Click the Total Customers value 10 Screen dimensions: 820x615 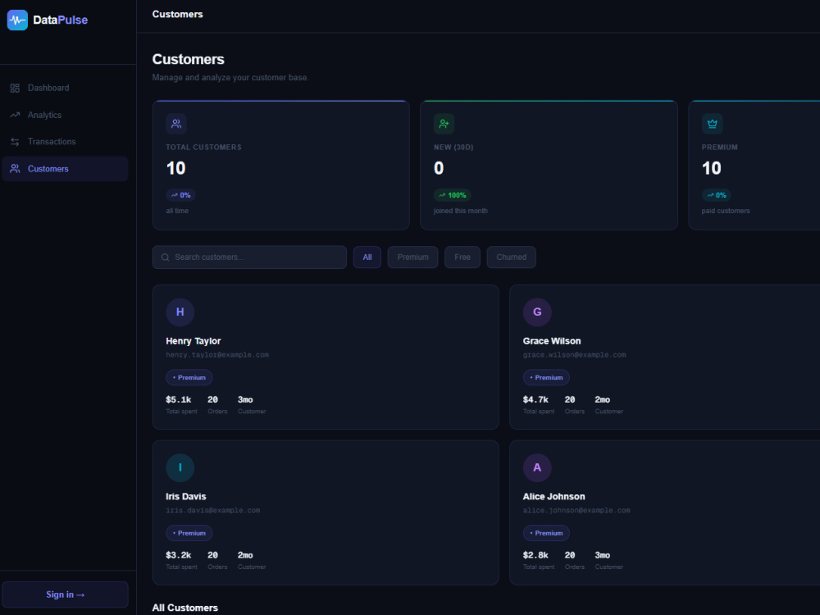(175, 168)
